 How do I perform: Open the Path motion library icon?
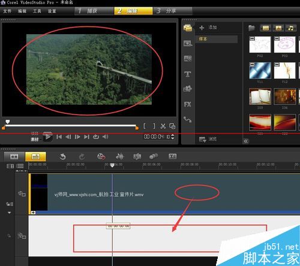coord(188,119)
